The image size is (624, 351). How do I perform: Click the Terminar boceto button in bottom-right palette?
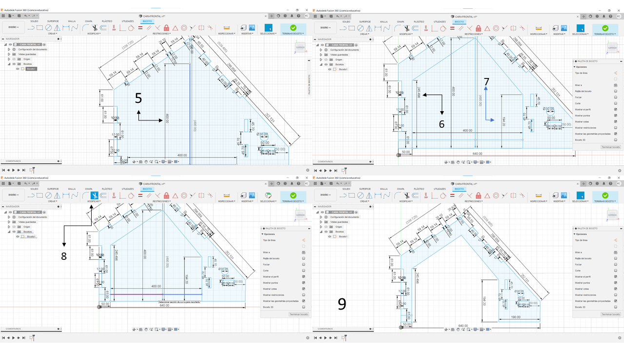(611, 314)
